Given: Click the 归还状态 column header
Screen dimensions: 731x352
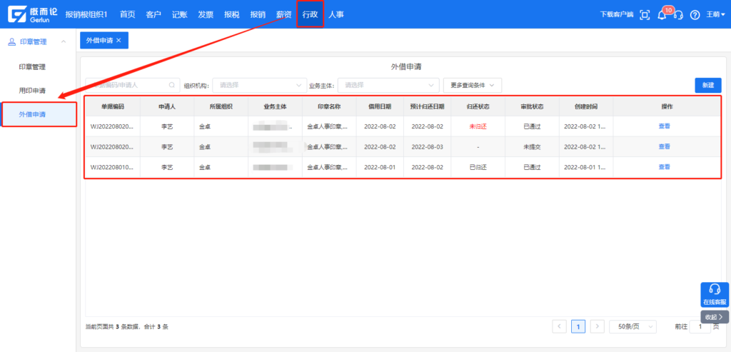Looking at the screenshot, I should [478, 107].
